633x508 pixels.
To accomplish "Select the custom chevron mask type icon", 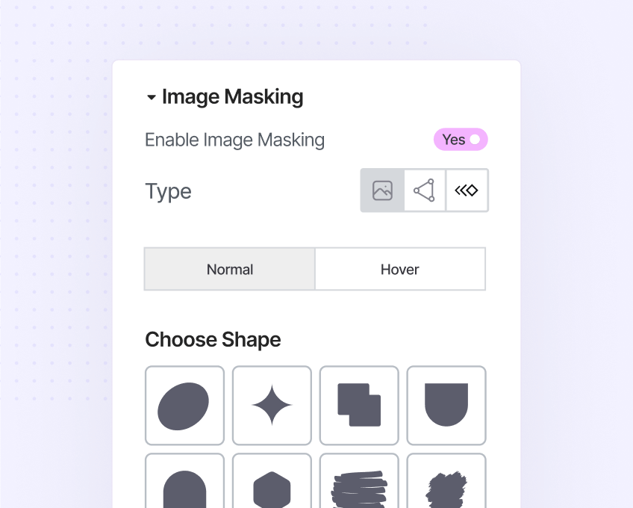I will [467, 190].
